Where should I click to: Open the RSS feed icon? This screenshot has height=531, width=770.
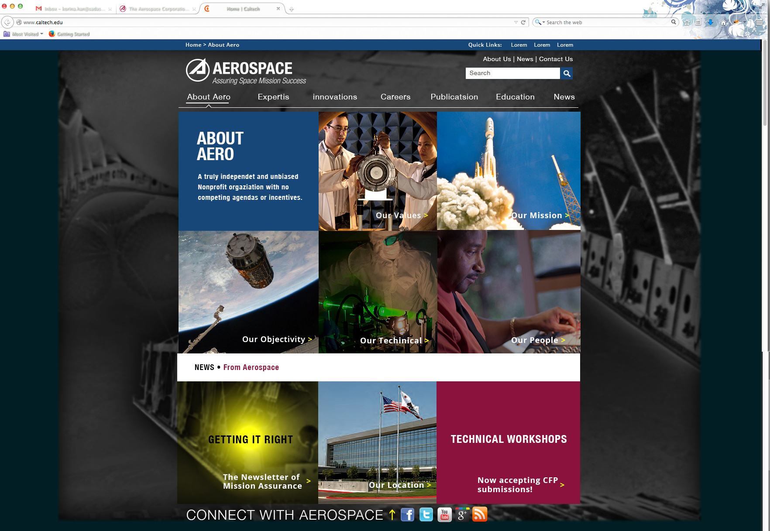(x=480, y=515)
